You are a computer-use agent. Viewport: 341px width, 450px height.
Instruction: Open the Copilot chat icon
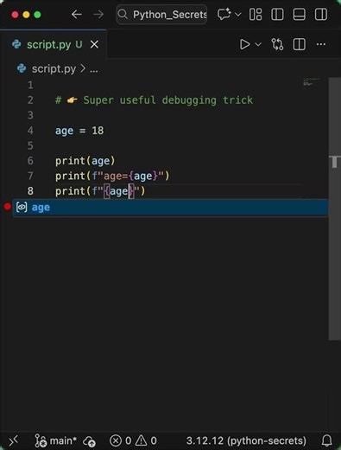pyautogui.click(x=224, y=14)
